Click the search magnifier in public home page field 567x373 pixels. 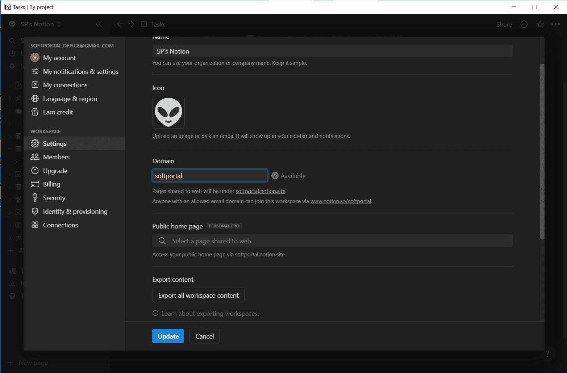tap(162, 241)
